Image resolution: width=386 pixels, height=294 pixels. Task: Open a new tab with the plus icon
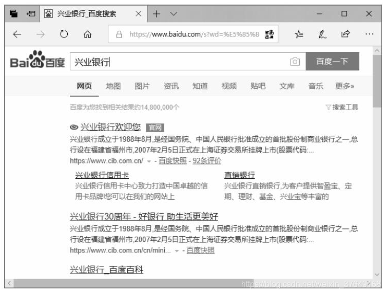(157, 14)
